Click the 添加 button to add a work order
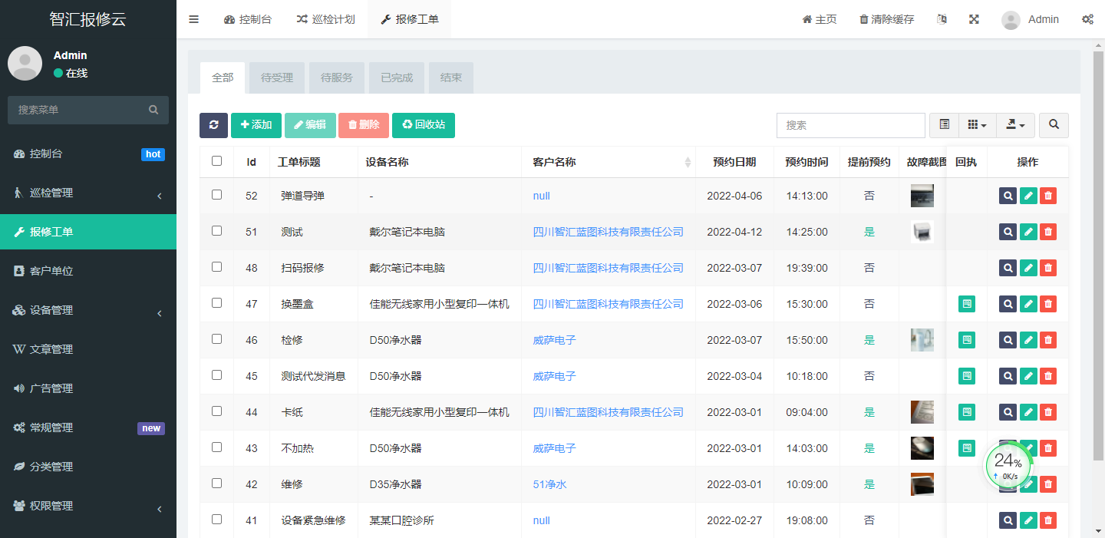Image resolution: width=1105 pixels, height=538 pixels. [x=256, y=124]
